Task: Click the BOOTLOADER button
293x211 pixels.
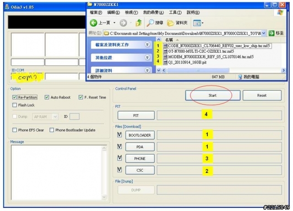Action: click(x=140, y=135)
